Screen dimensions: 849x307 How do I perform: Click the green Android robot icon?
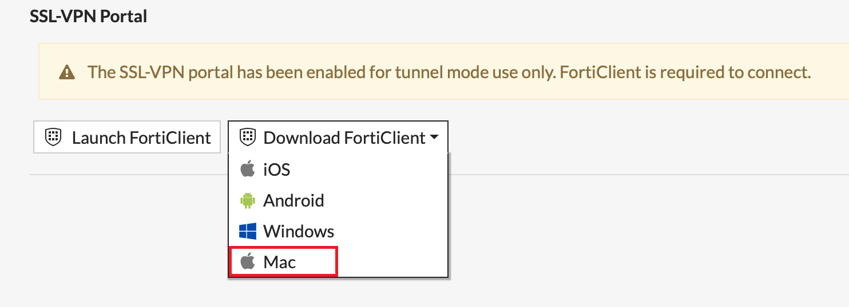coord(247,200)
